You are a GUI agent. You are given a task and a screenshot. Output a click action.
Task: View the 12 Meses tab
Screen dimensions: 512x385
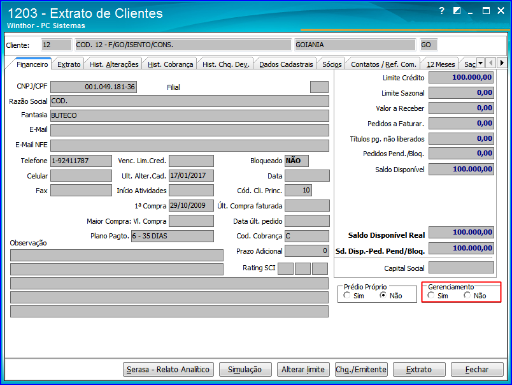pyautogui.click(x=441, y=64)
